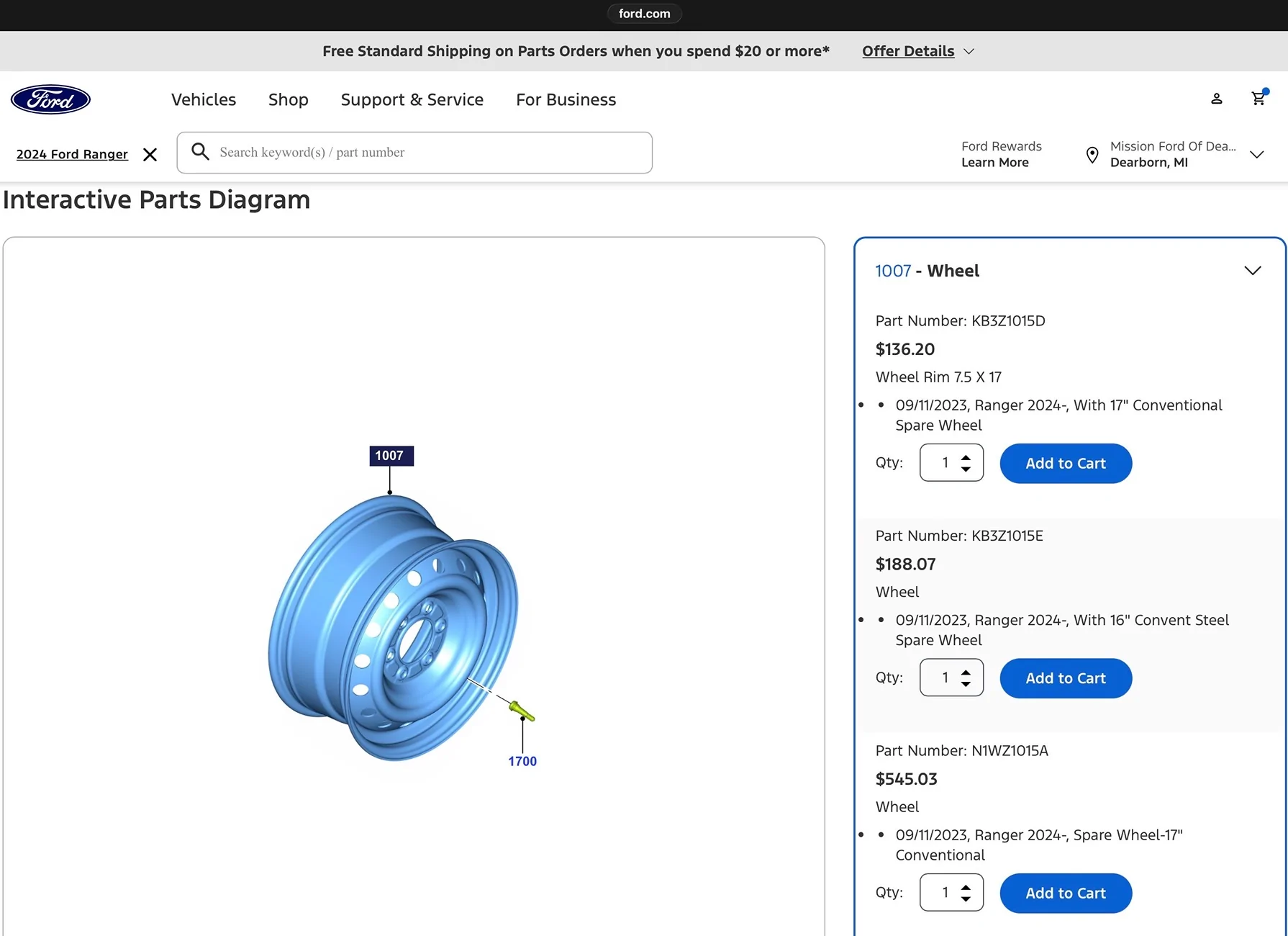Remove the 2024 Ford Ranger vehicle filter
Viewport: 1288px width, 936px height.
pos(150,155)
